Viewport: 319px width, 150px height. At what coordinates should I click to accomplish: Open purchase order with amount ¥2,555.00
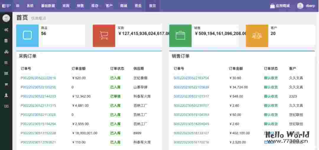38,124
